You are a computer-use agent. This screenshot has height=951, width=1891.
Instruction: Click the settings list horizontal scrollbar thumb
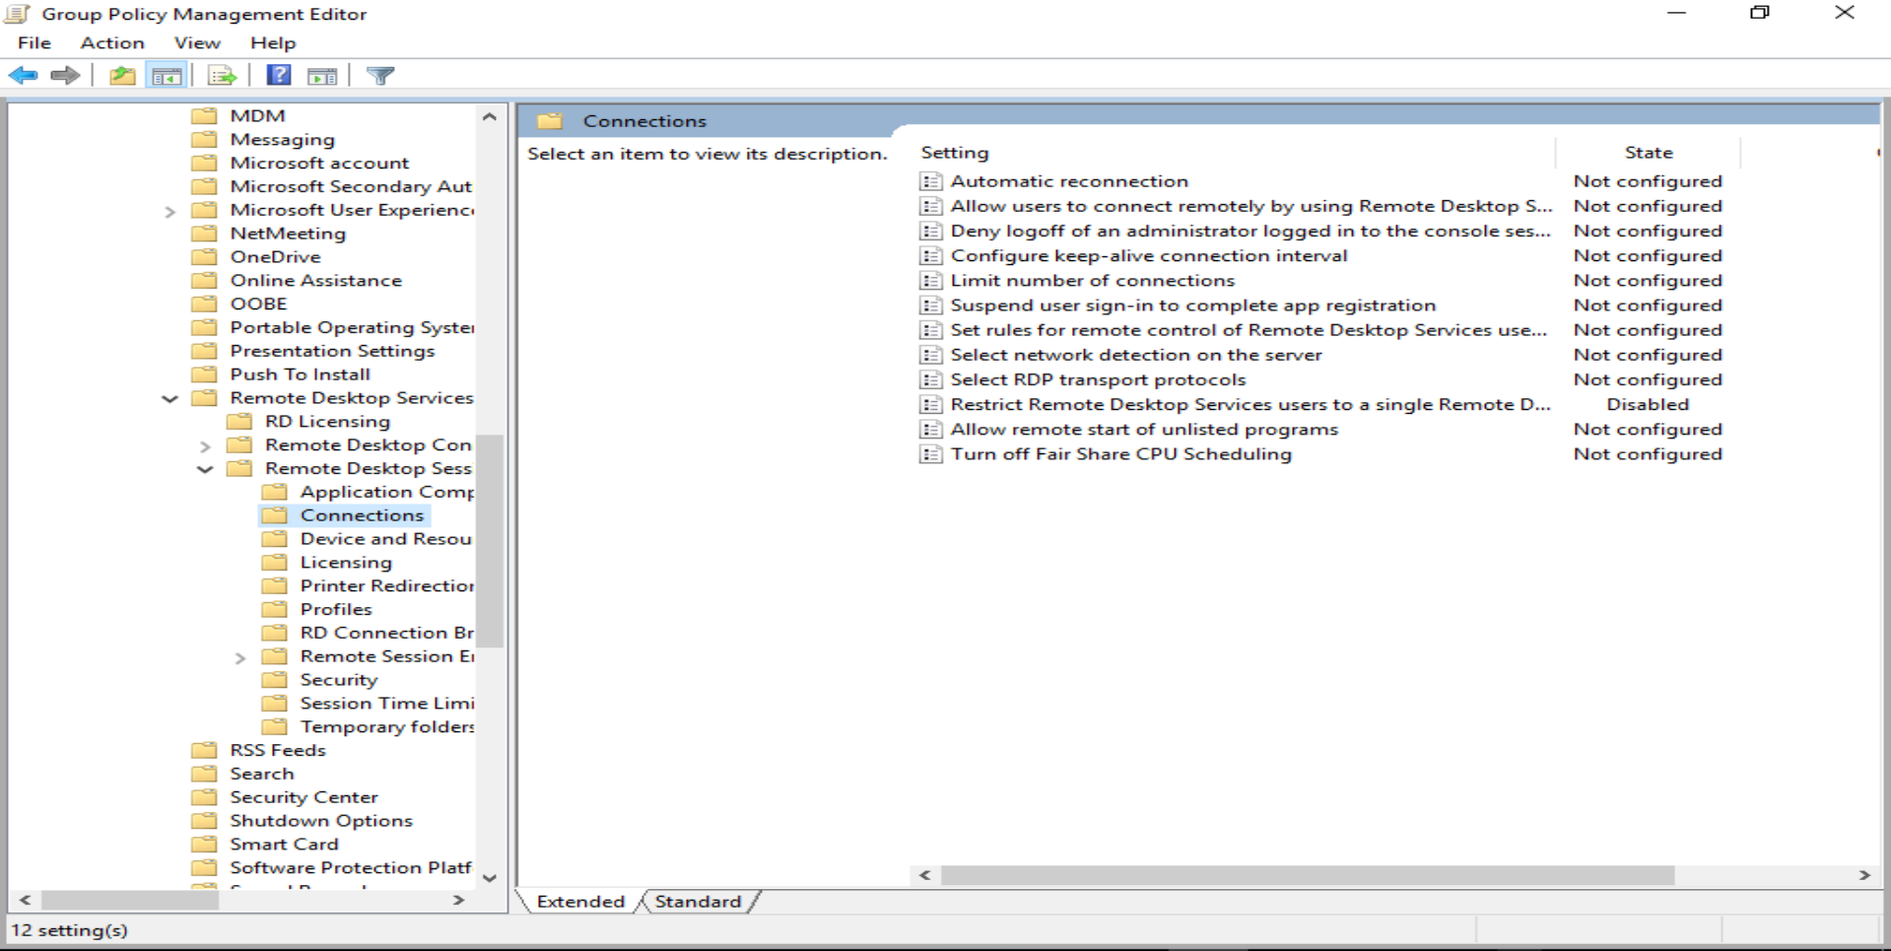pos(1308,875)
